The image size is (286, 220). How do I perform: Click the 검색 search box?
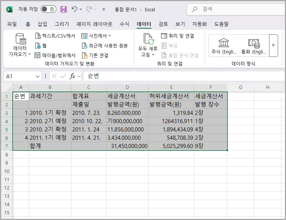236,9
